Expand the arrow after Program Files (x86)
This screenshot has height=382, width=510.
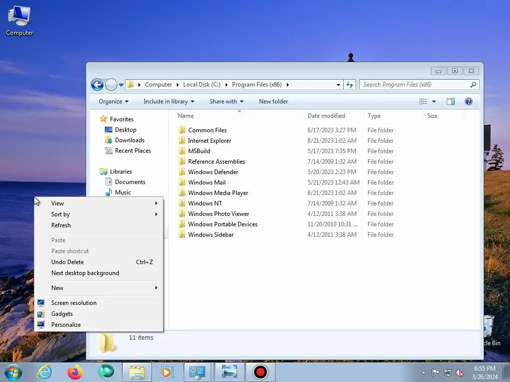click(x=287, y=85)
